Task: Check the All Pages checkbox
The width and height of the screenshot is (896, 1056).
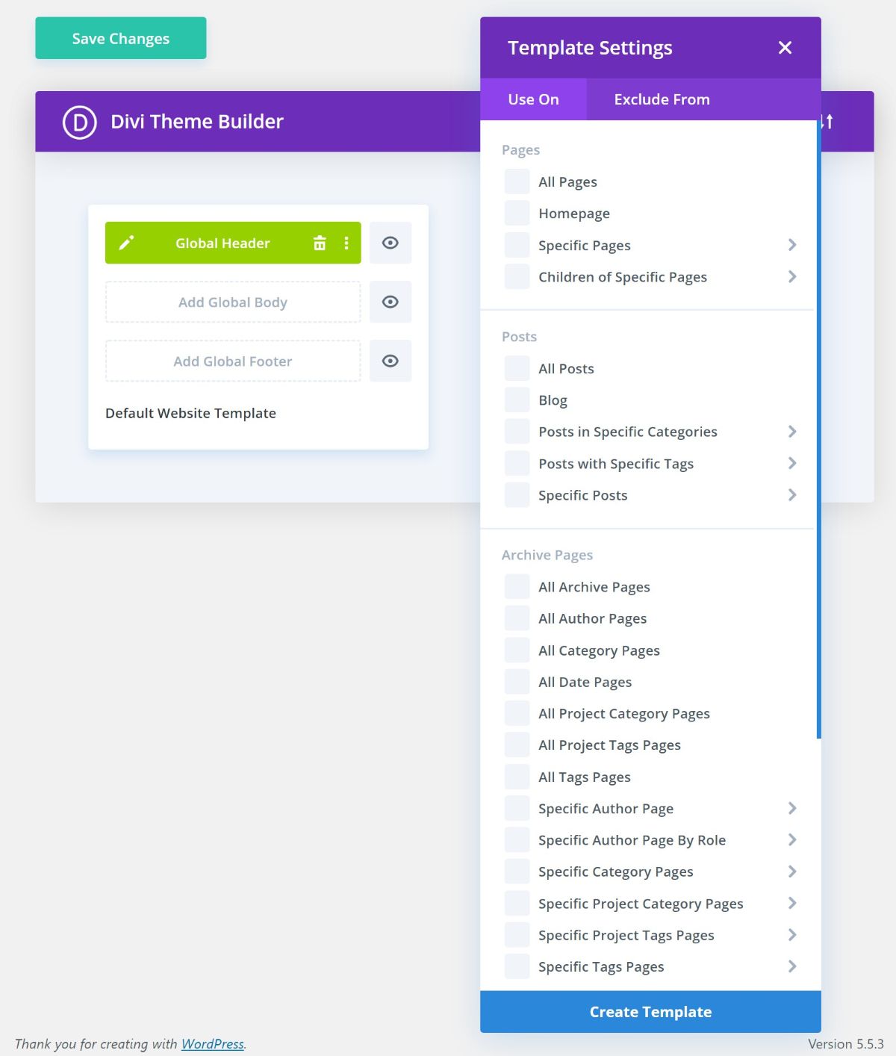Action: tap(517, 181)
